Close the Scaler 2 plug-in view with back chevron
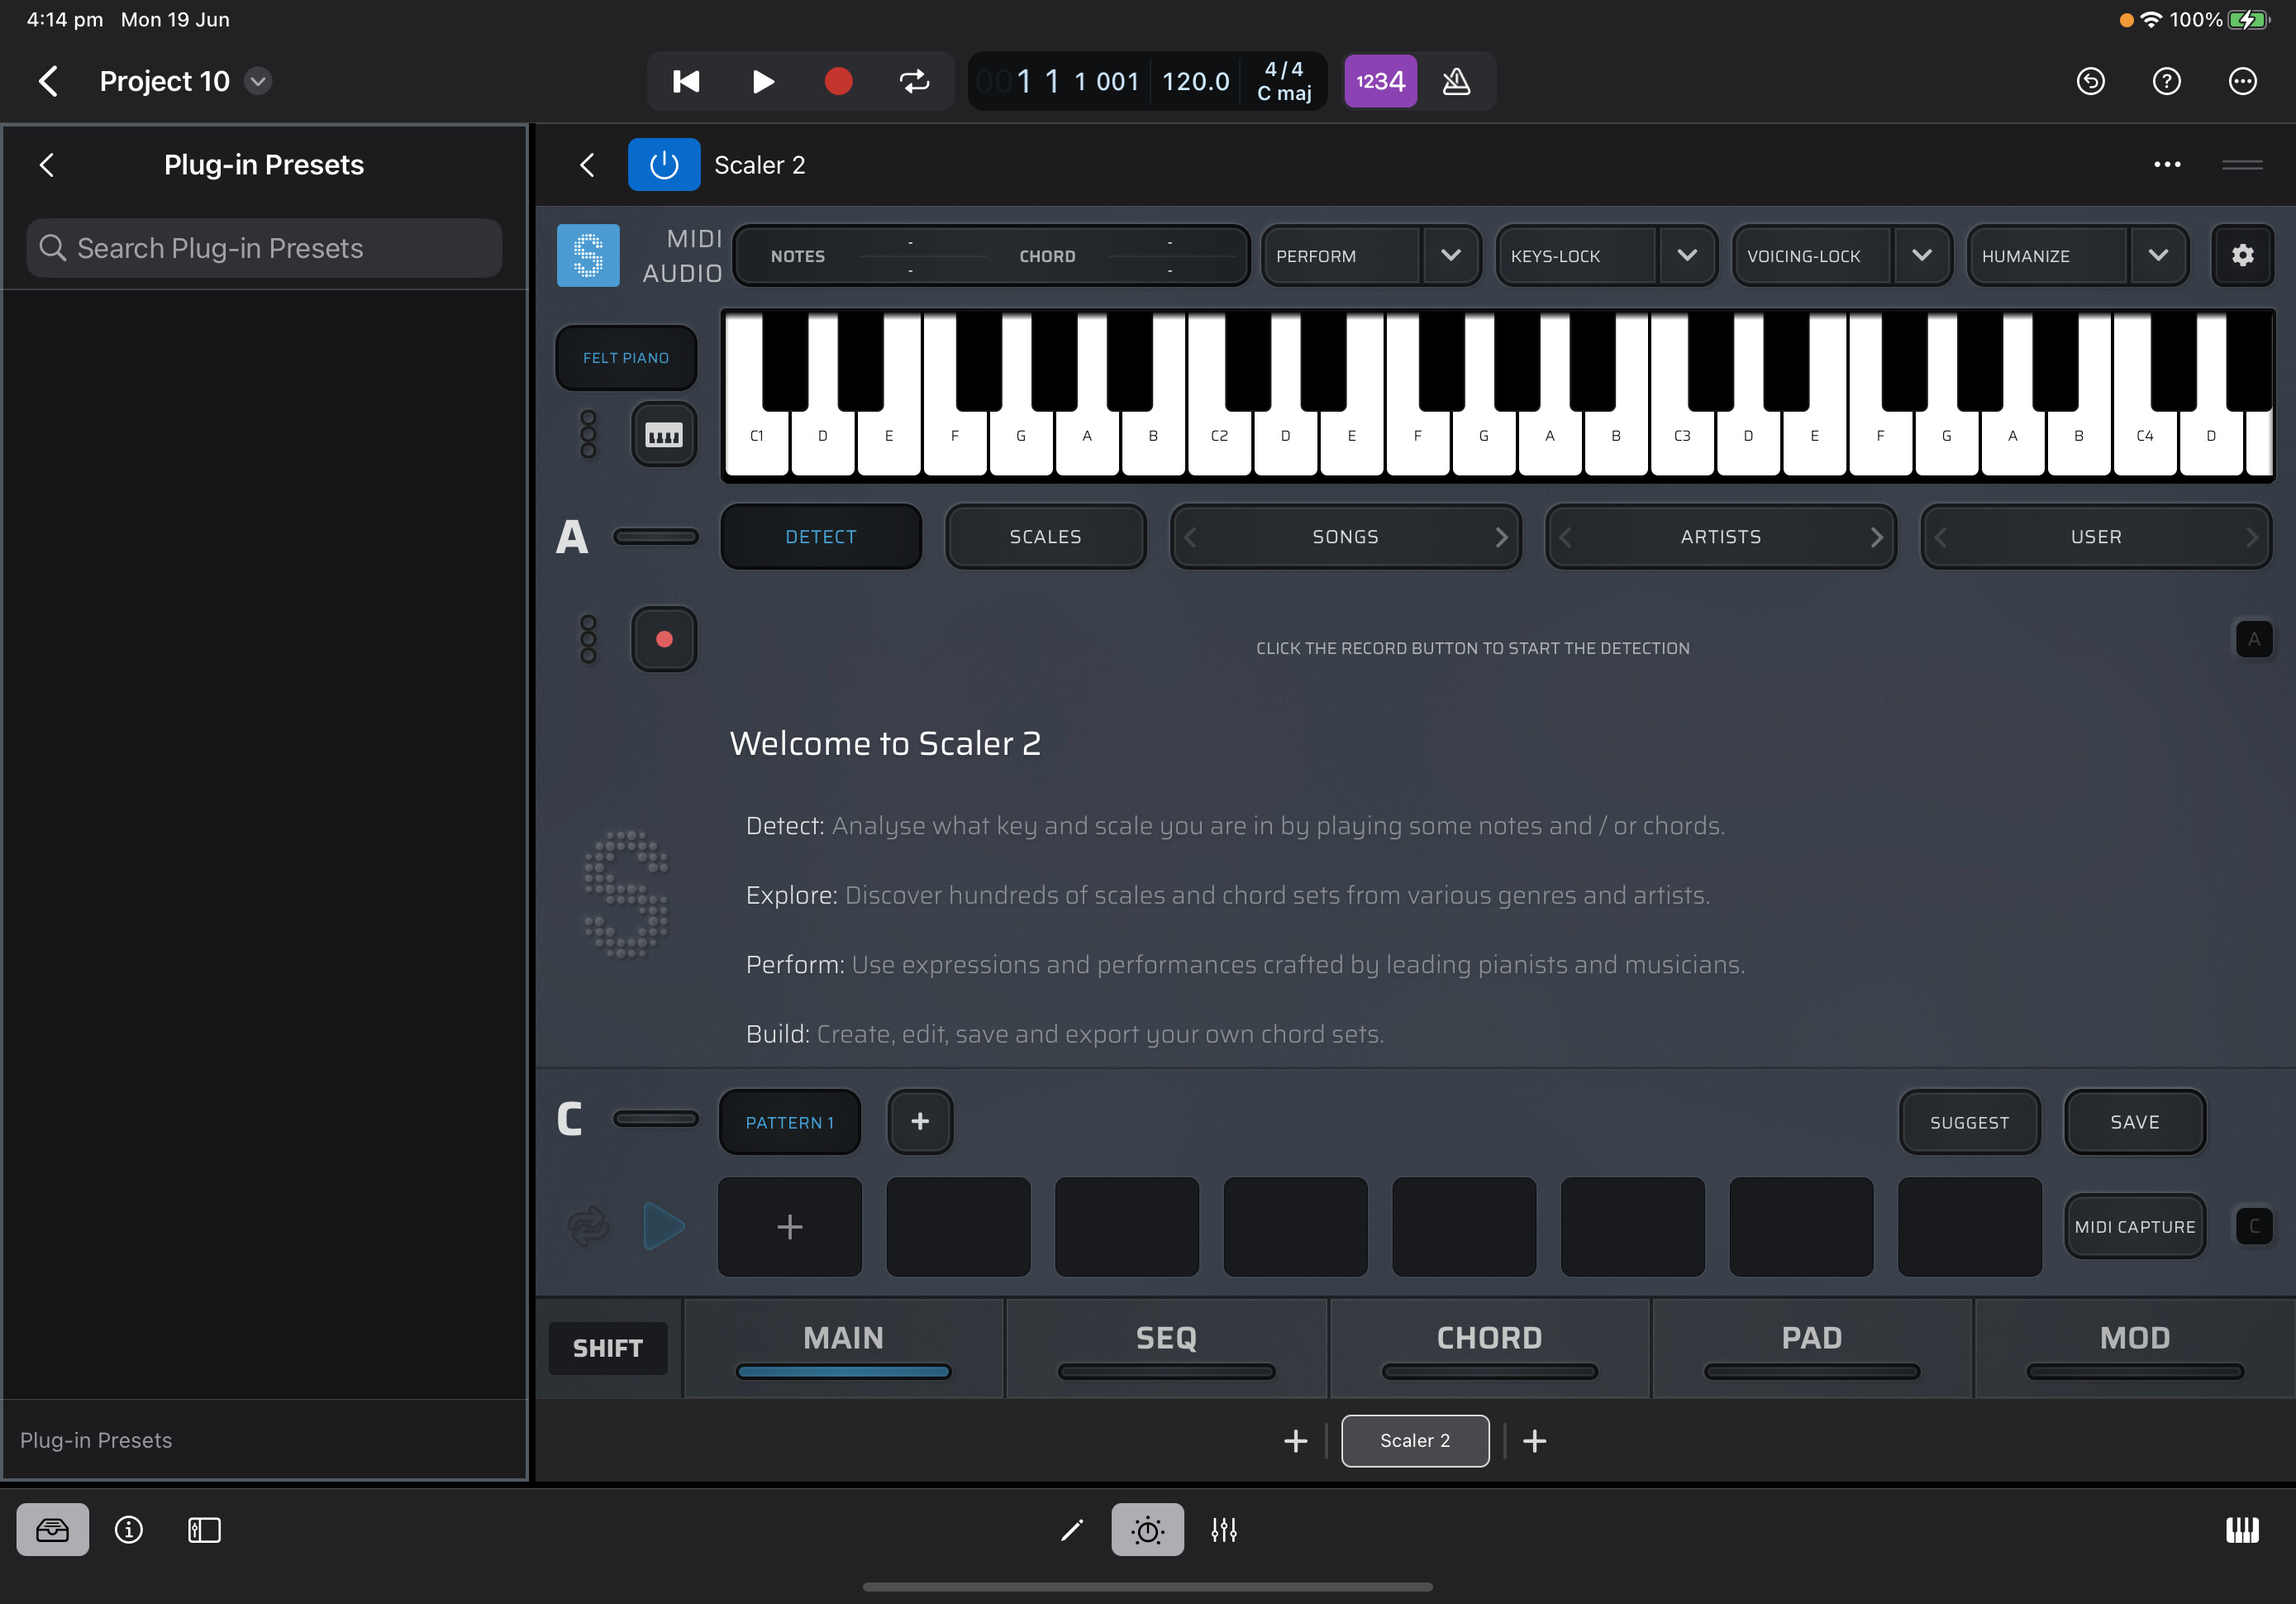The height and width of the screenshot is (1604, 2296). click(x=587, y=165)
